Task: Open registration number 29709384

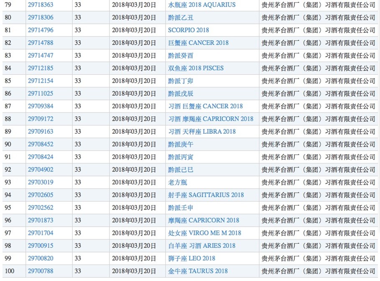Action: click(x=41, y=106)
